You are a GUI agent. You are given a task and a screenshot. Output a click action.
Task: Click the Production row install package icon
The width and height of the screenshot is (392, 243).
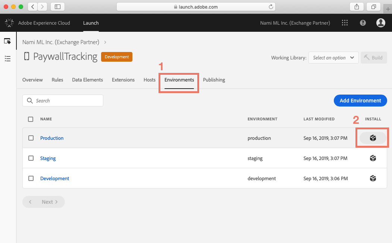coord(373,138)
